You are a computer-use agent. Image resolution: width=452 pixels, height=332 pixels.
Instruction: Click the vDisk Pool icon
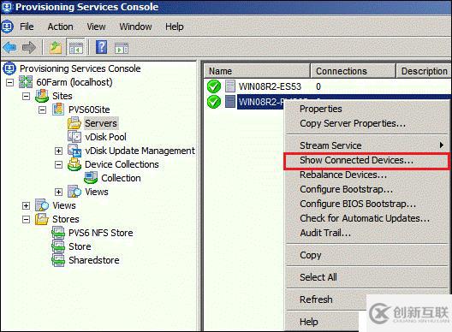pyautogui.click(x=74, y=137)
